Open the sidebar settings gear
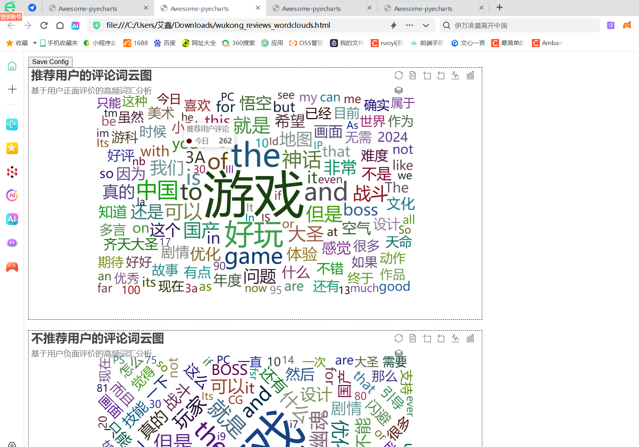The height and width of the screenshot is (447, 639). point(12,444)
